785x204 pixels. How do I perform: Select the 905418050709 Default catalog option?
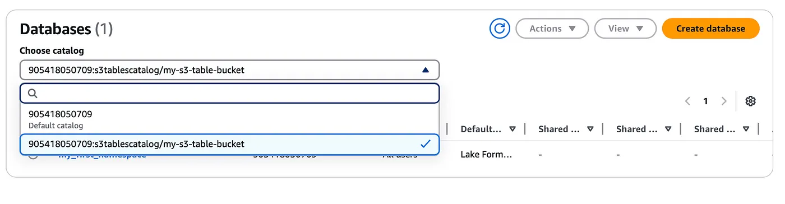click(230, 119)
